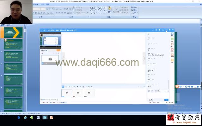Click the text tool in whiteboard toolbar
This screenshot has width=202, height=126.
[74, 86]
